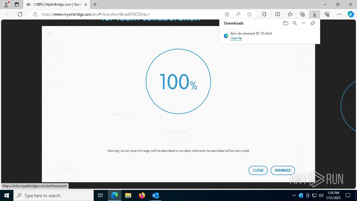Click the volume speaker tray icon
The width and height of the screenshot is (357, 201).
click(321, 195)
